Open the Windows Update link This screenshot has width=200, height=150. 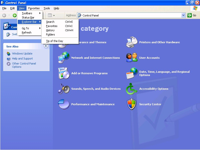click(22, 53)
